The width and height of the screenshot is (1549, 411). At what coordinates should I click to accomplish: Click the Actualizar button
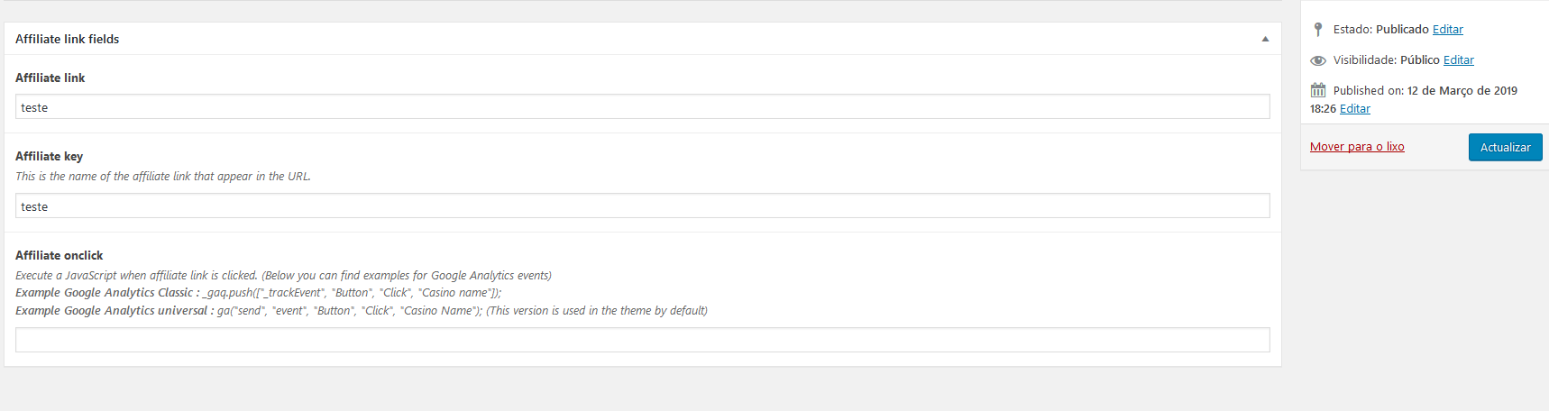(x=1505, y=147)
